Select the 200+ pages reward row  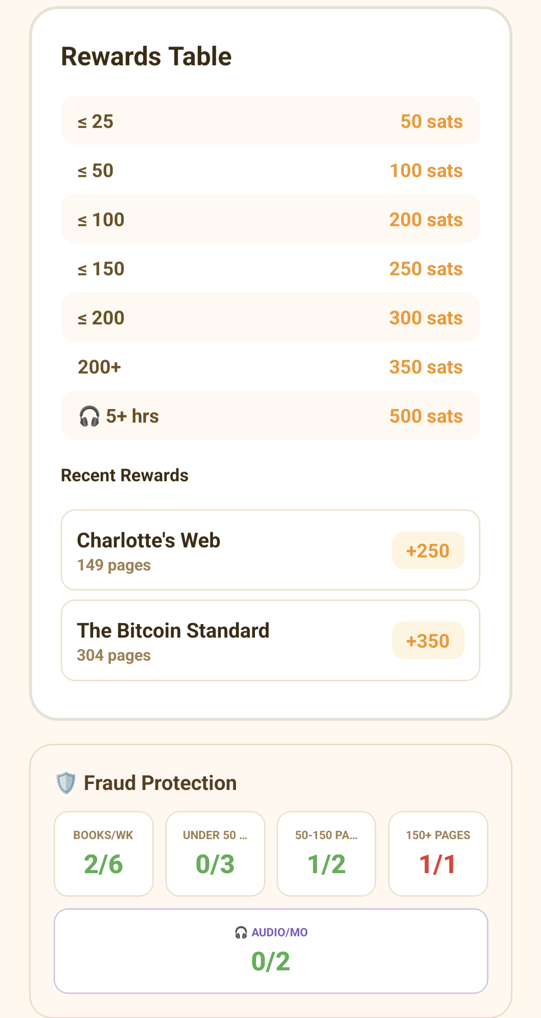[270, 366]
